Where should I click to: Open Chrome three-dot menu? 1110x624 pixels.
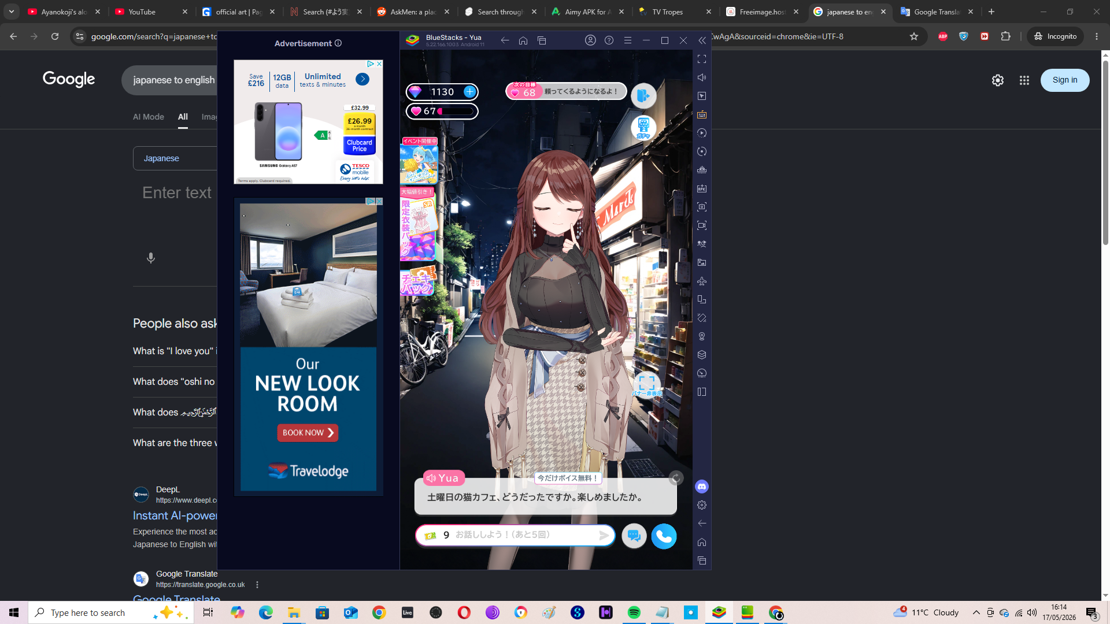coord(1097,36)
